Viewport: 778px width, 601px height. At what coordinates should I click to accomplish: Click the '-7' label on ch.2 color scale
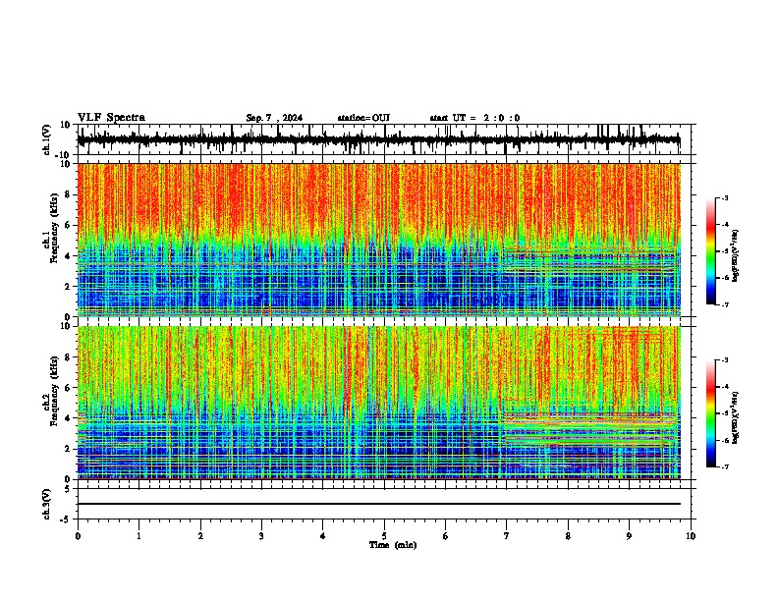(x=725, y=466)
